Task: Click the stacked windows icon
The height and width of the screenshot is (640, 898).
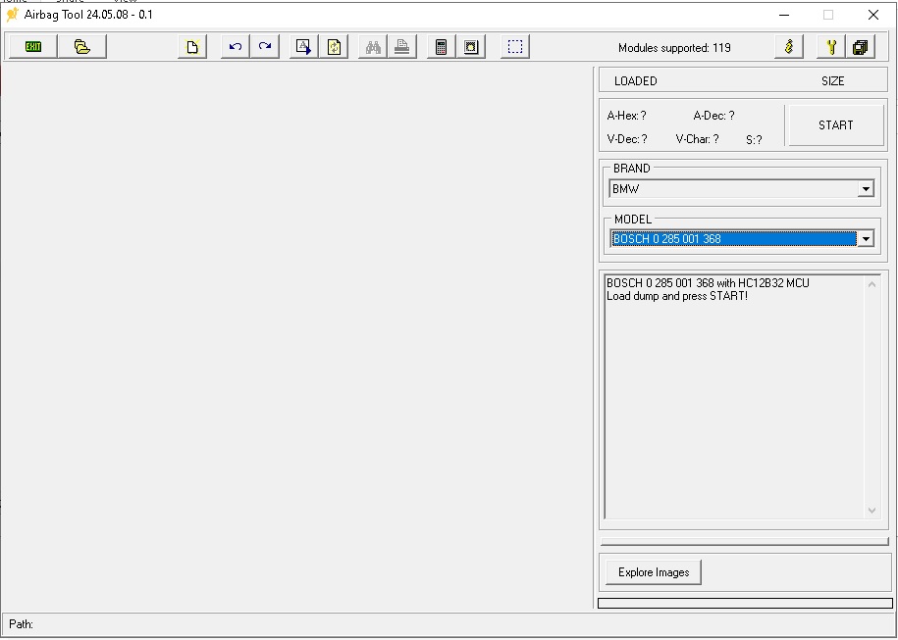Action: [x=861, y=47]
